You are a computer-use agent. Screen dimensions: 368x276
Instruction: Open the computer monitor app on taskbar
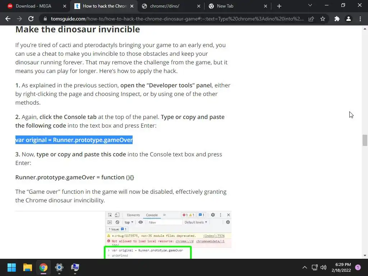75,267
